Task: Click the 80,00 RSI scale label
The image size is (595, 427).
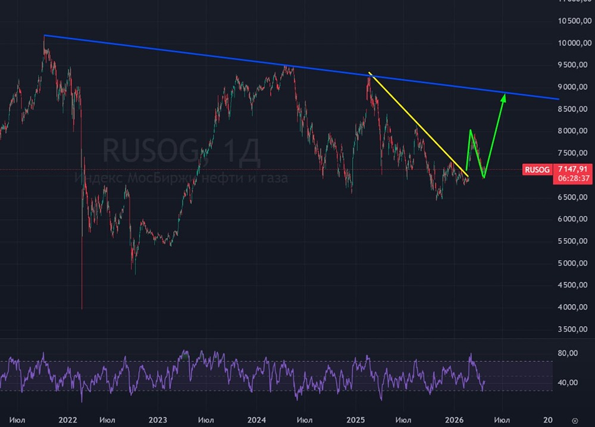Action: 568,353
